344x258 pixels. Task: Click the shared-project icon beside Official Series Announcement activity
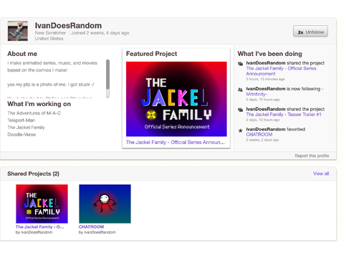pyautogui.click(x=240, y=64)
